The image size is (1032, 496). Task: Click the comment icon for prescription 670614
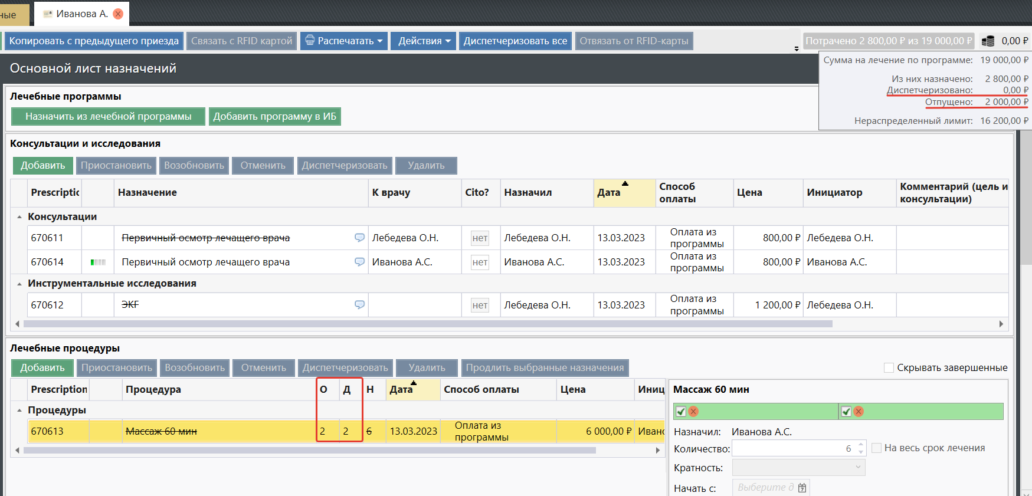(x=359, y=262)
